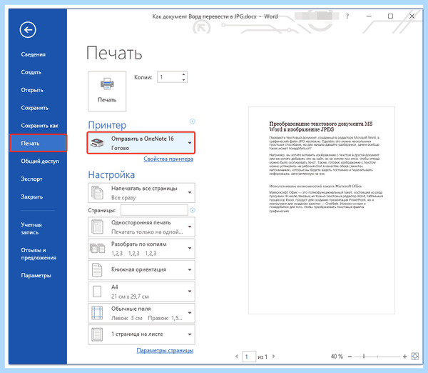Go back using the circular arrow icon

coord(28,29)
